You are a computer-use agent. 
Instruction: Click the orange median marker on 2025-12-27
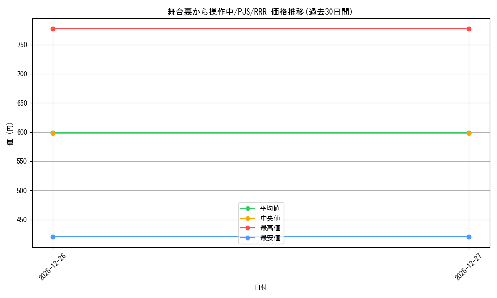point(469,133)
